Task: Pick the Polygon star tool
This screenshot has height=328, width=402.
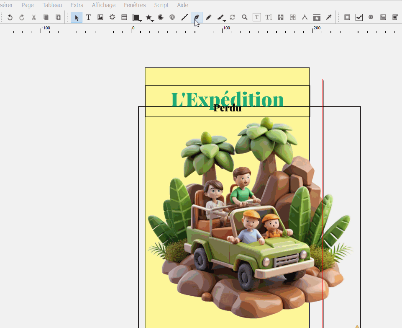Action: click(x=148, y=17)
